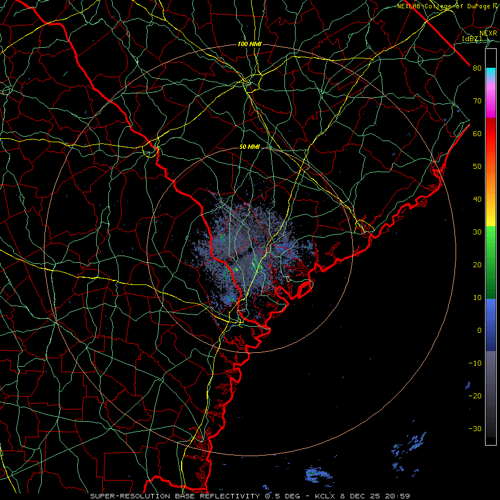The width and height of the screenshot is (500, 500).
Task: Click the 0 value on the dBZ scale
Action: tap(479, 331)
